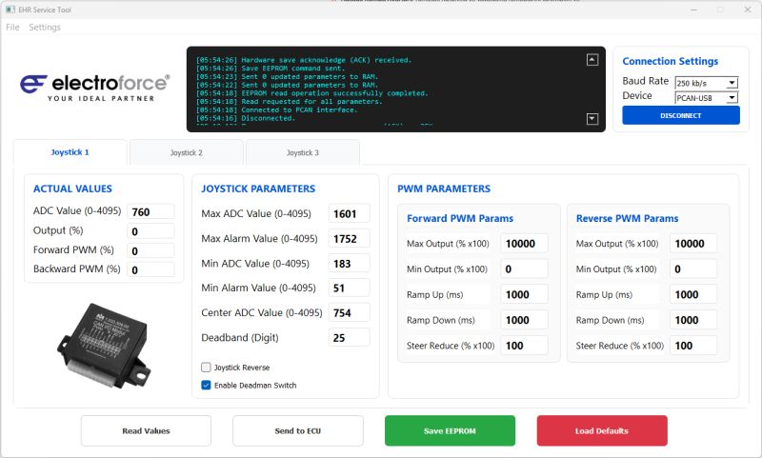Switch to the Joystick 3 tab
The height and width of the screenshot is (458, 762).
coord(303,152)
